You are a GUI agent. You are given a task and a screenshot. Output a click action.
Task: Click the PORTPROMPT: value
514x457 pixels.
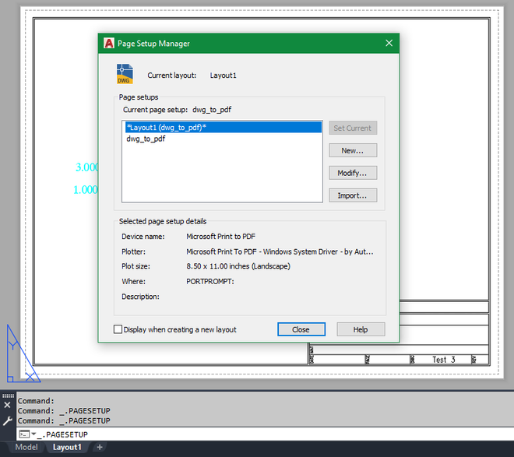[x=210, y=281]
